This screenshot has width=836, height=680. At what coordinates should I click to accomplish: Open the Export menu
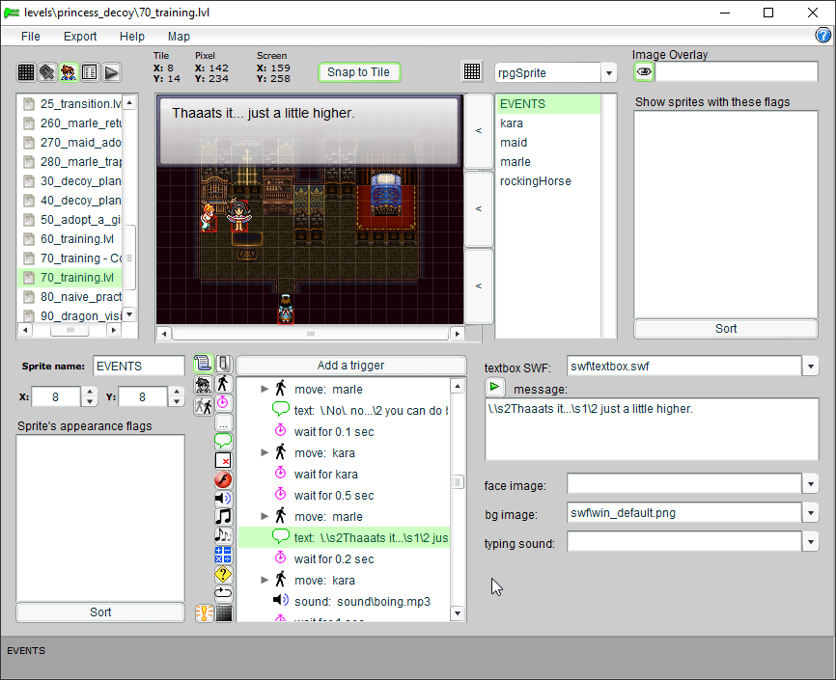(80, 37)
